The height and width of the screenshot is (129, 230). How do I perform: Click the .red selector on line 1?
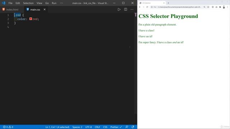tap(18, 15)
